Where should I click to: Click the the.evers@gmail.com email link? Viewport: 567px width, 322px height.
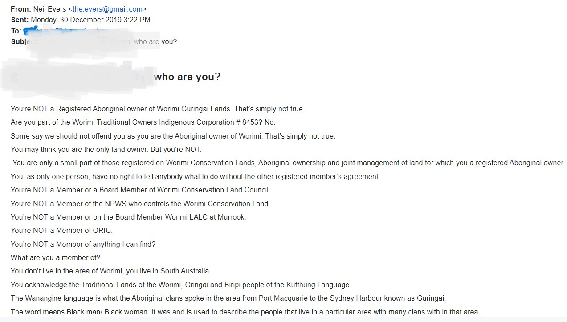107,9
